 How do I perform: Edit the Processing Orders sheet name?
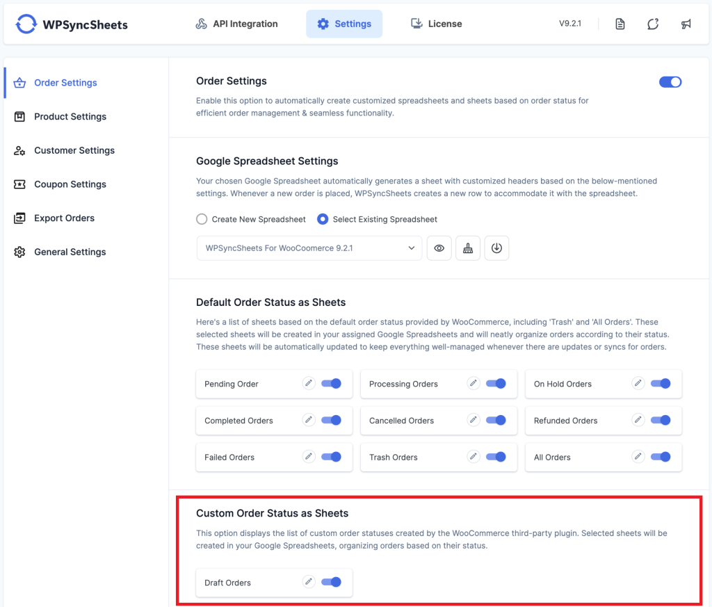coord(473,384)
